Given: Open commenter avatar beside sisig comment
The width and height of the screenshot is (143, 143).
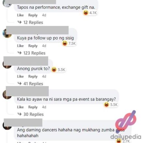Looking at the screenshot, I should (7, 33).
